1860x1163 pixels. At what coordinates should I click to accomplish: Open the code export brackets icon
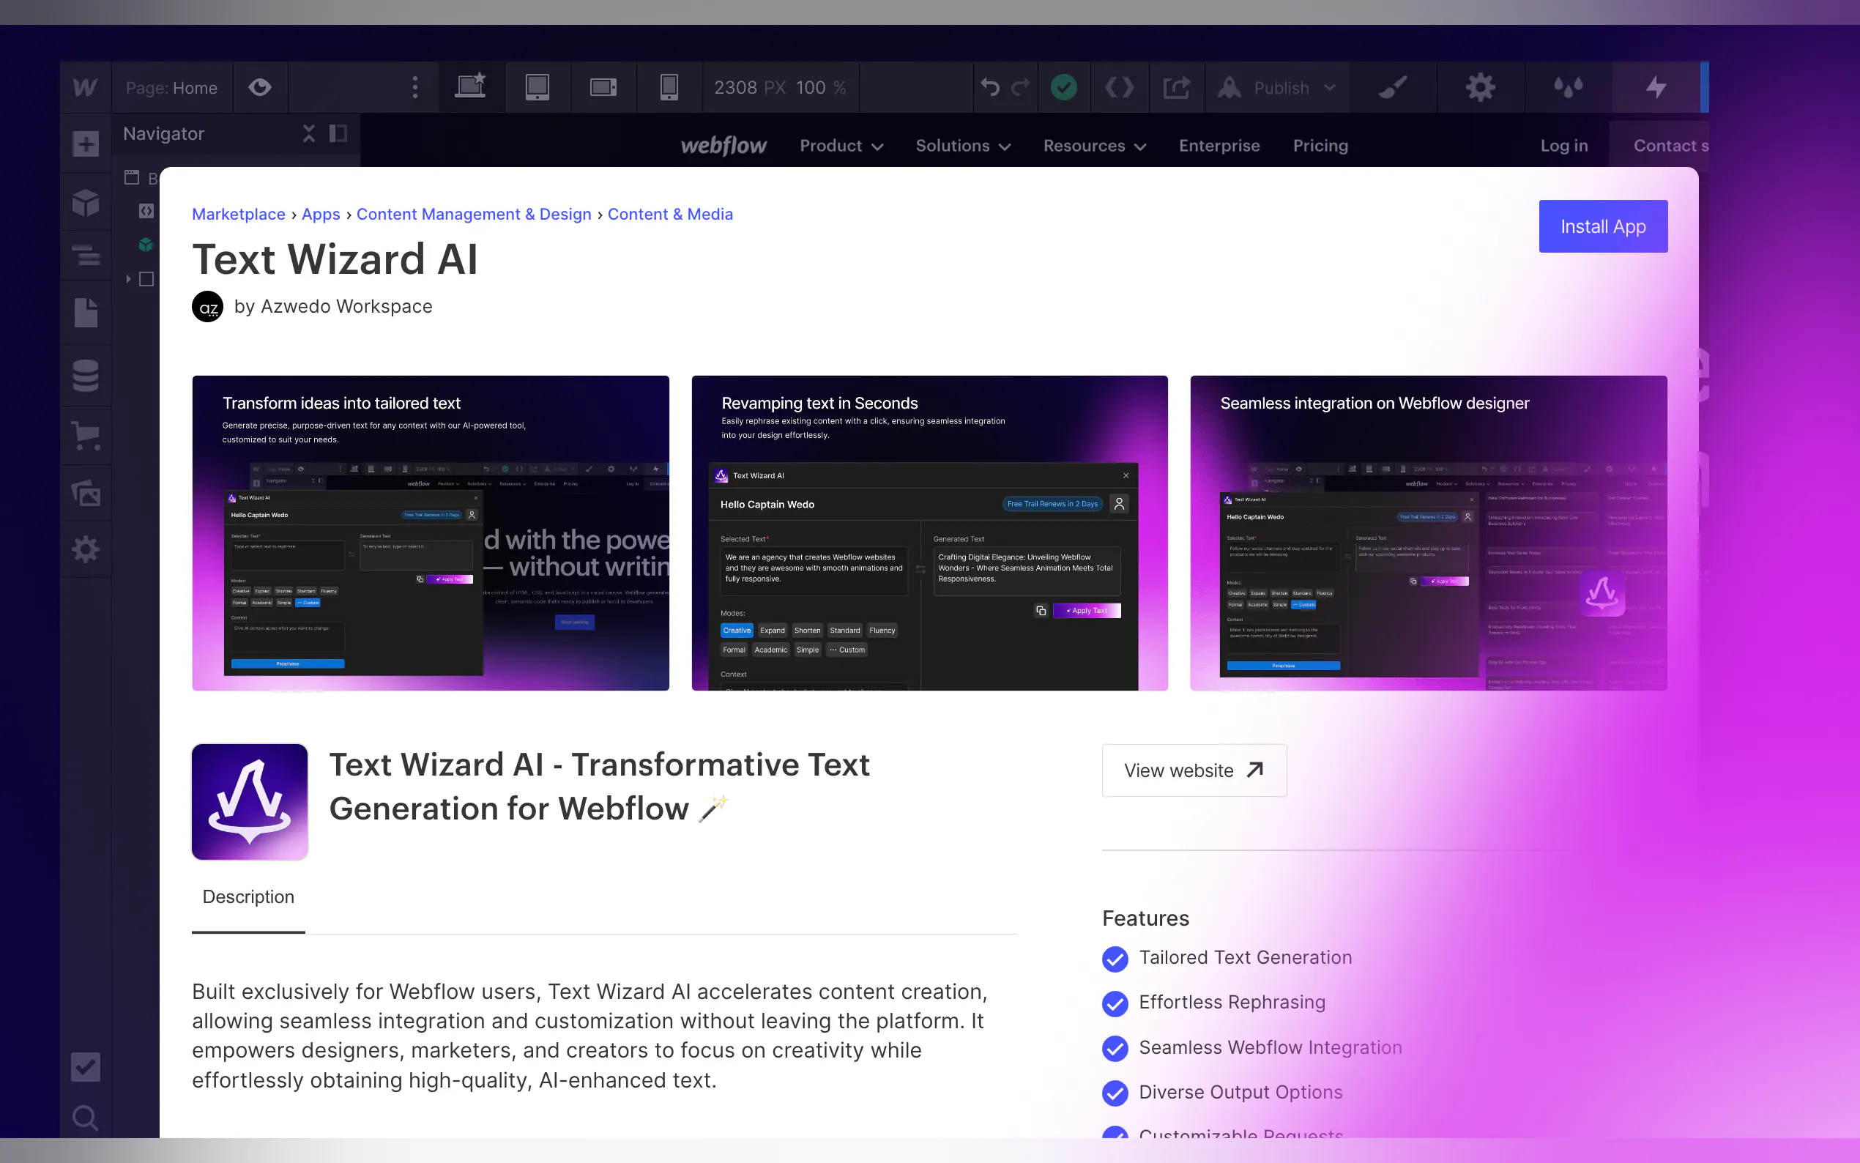pyautogui.click(x=1120, y=88)
